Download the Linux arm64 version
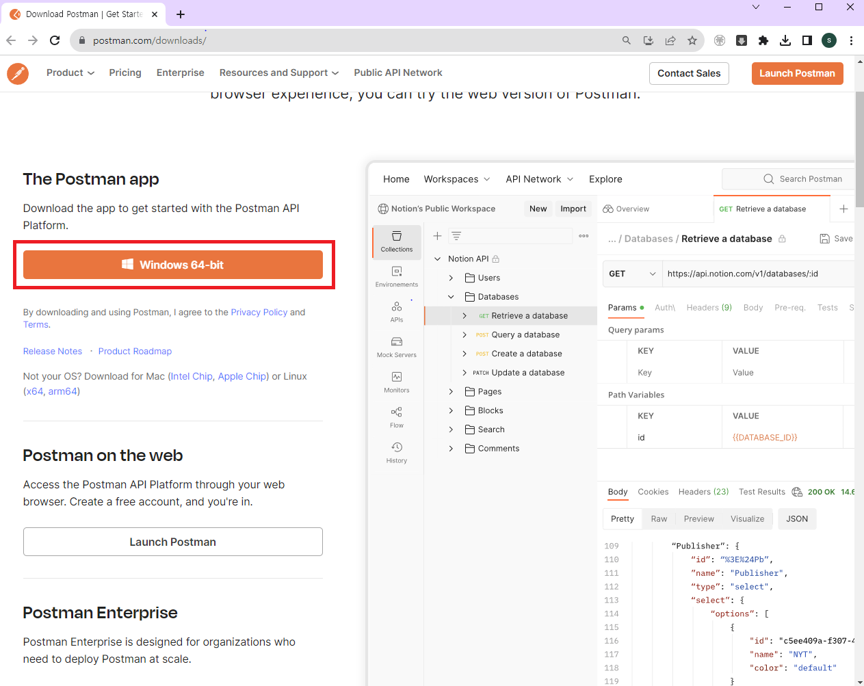 tap(62, 391)
